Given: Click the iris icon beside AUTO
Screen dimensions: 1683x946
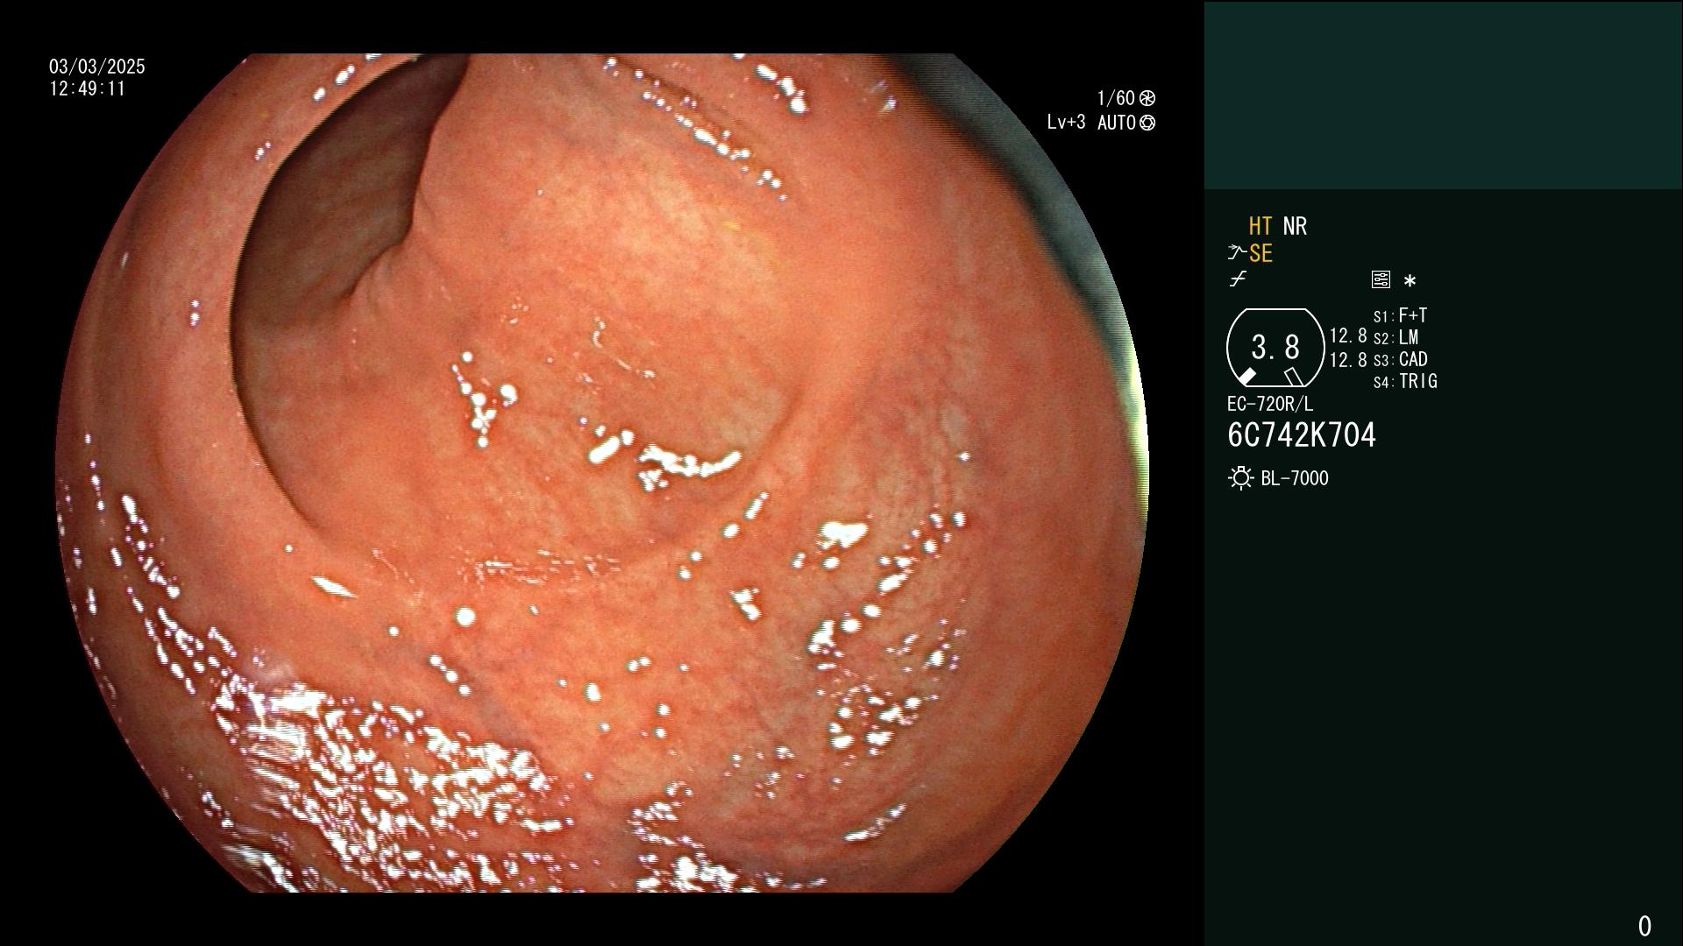Looking at the screenshot, I should 1147,123.
